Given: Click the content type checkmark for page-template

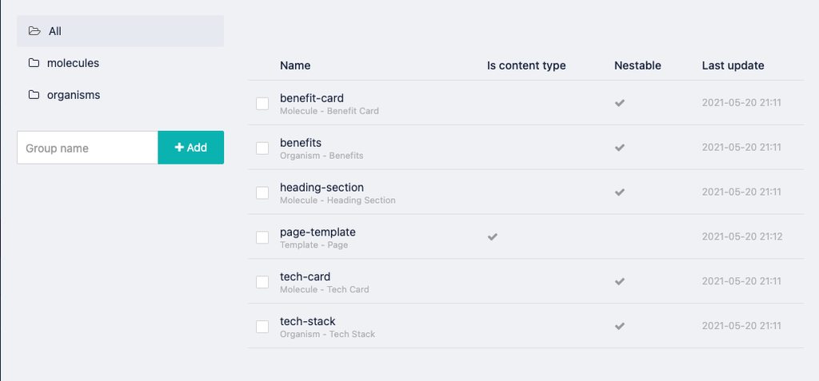Looking at the screenshot, I should [493, 237].
